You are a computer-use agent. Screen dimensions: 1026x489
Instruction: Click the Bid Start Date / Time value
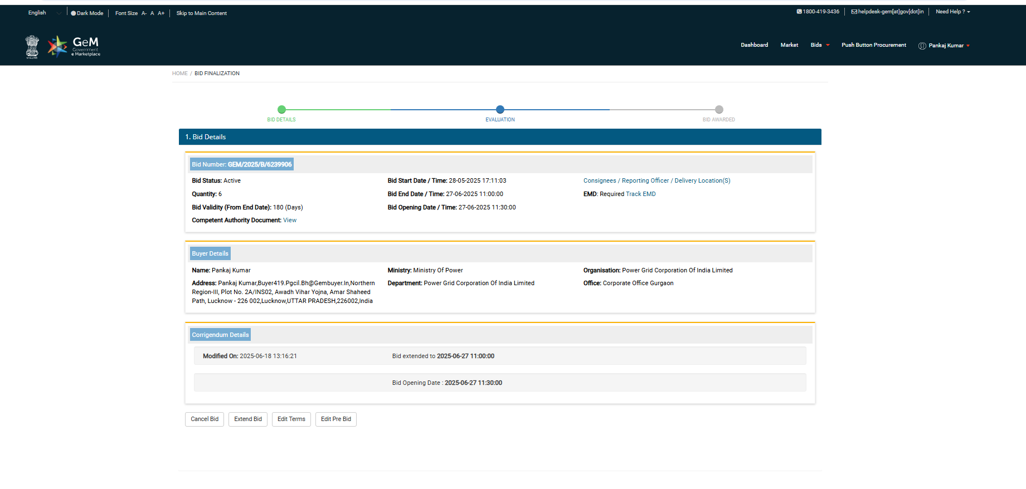(x=478, y=181)
